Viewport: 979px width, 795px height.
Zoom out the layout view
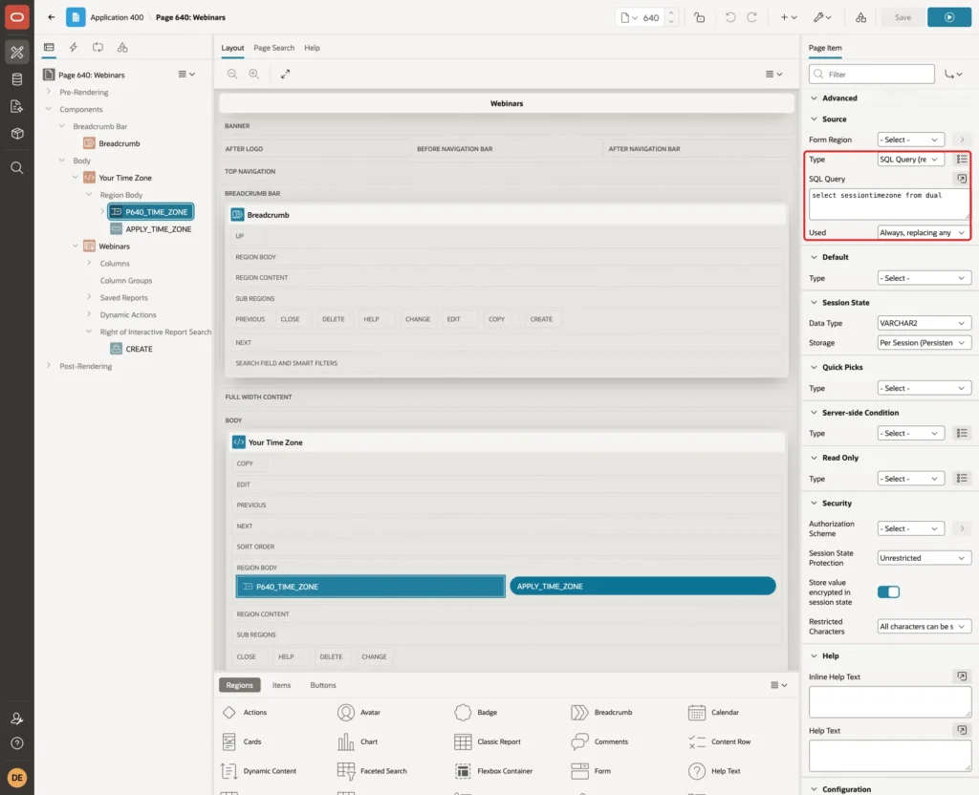point(232,74)
